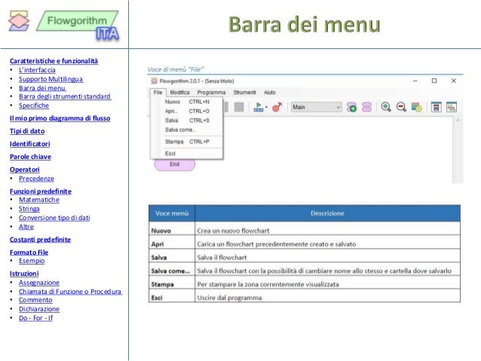Screen dimensions: 481x361
Task: Click the Flowgorithm ITA logo
Action: (x=78, y=26)
